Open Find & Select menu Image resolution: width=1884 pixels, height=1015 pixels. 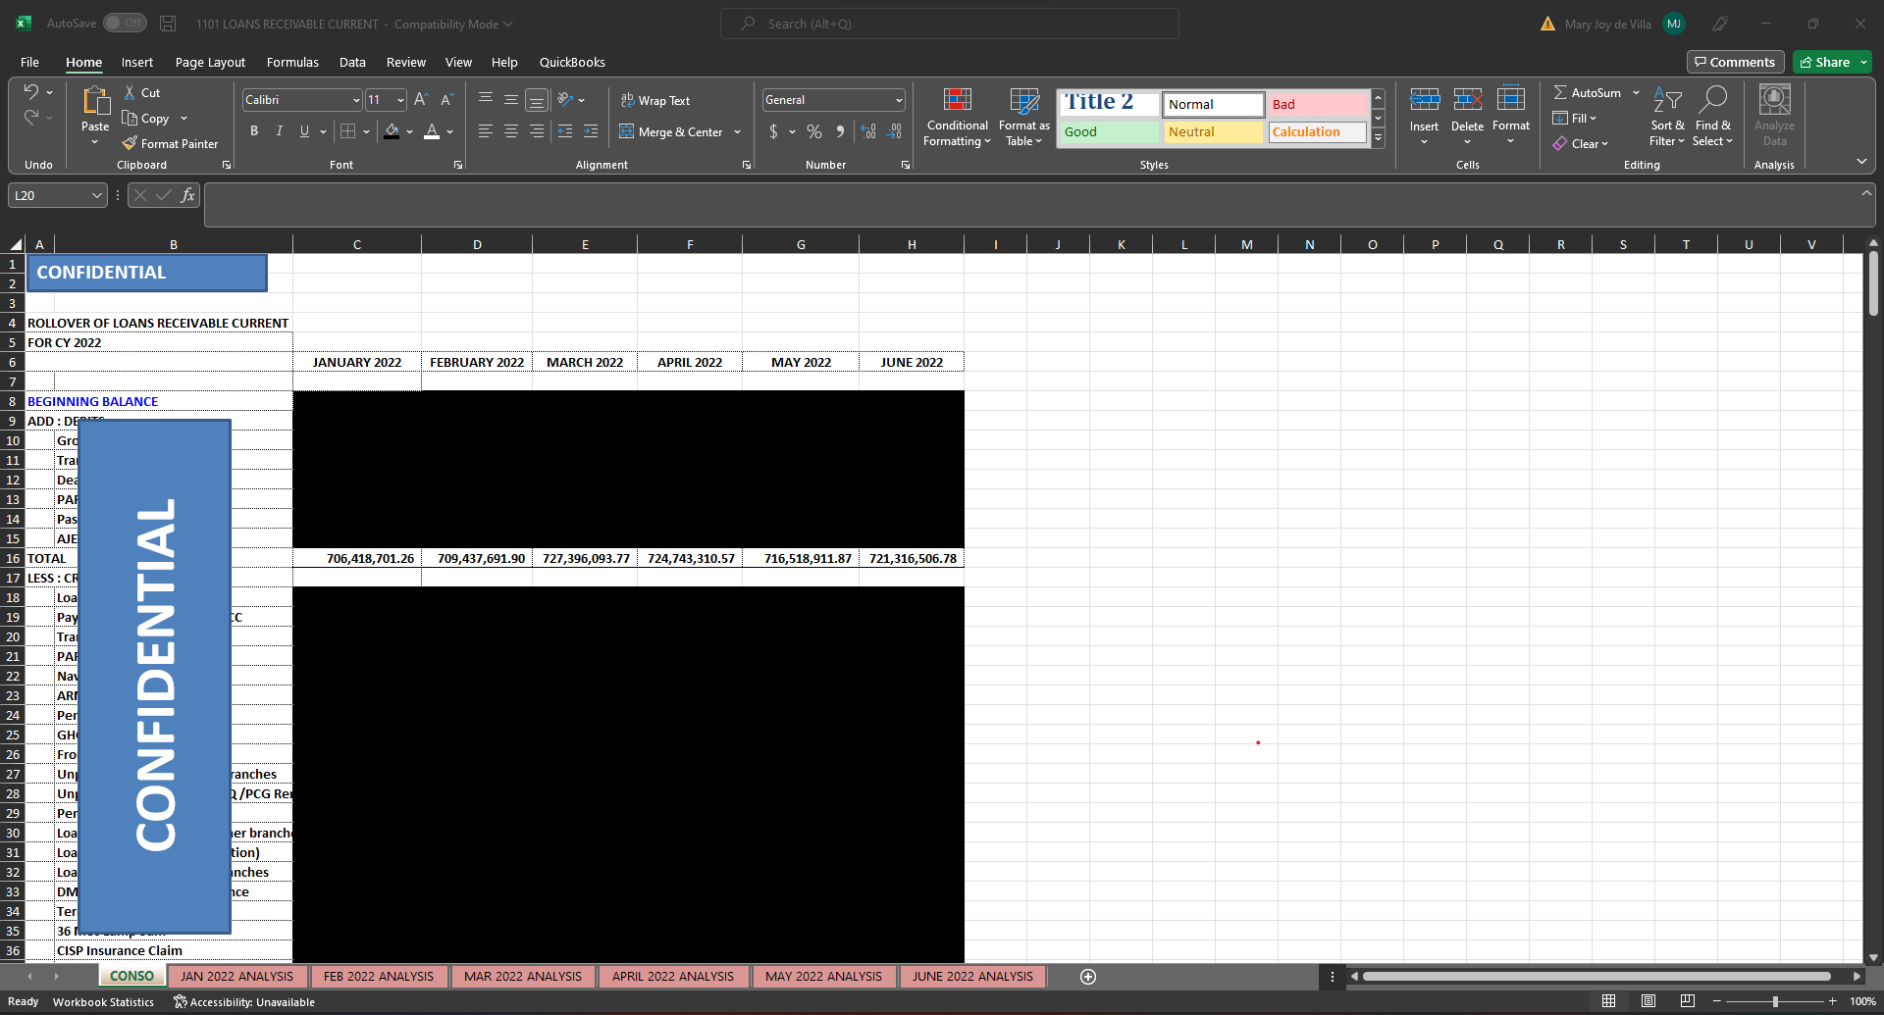(1713, 118)
